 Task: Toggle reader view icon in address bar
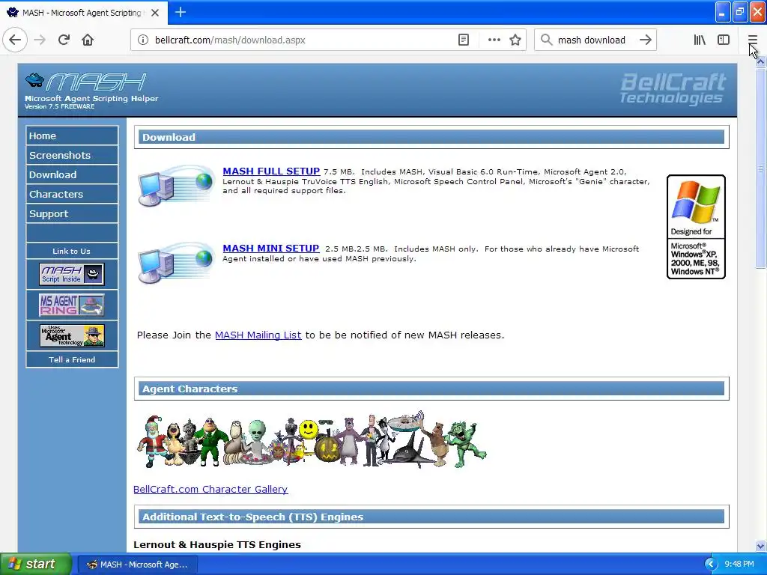[x=463, y=40]
